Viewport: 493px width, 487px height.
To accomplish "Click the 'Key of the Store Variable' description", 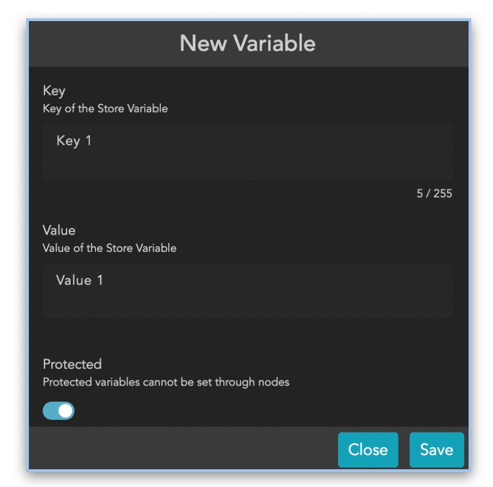I will [x=105, y=109].
